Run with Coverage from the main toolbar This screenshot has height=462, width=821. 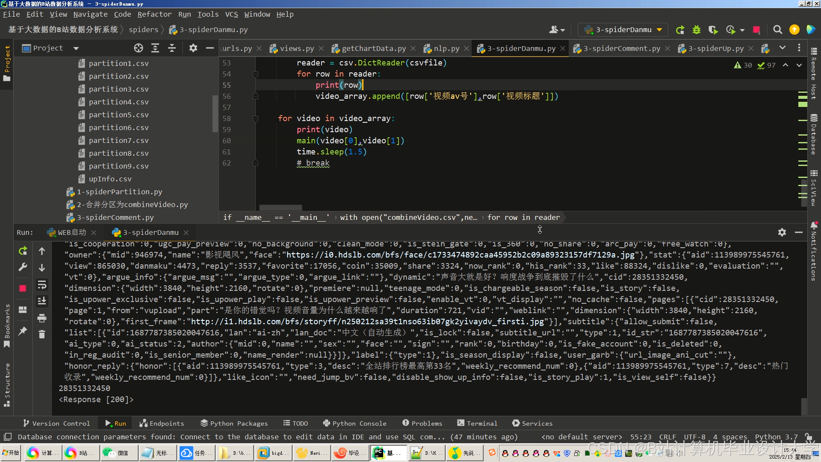(714, 30)
